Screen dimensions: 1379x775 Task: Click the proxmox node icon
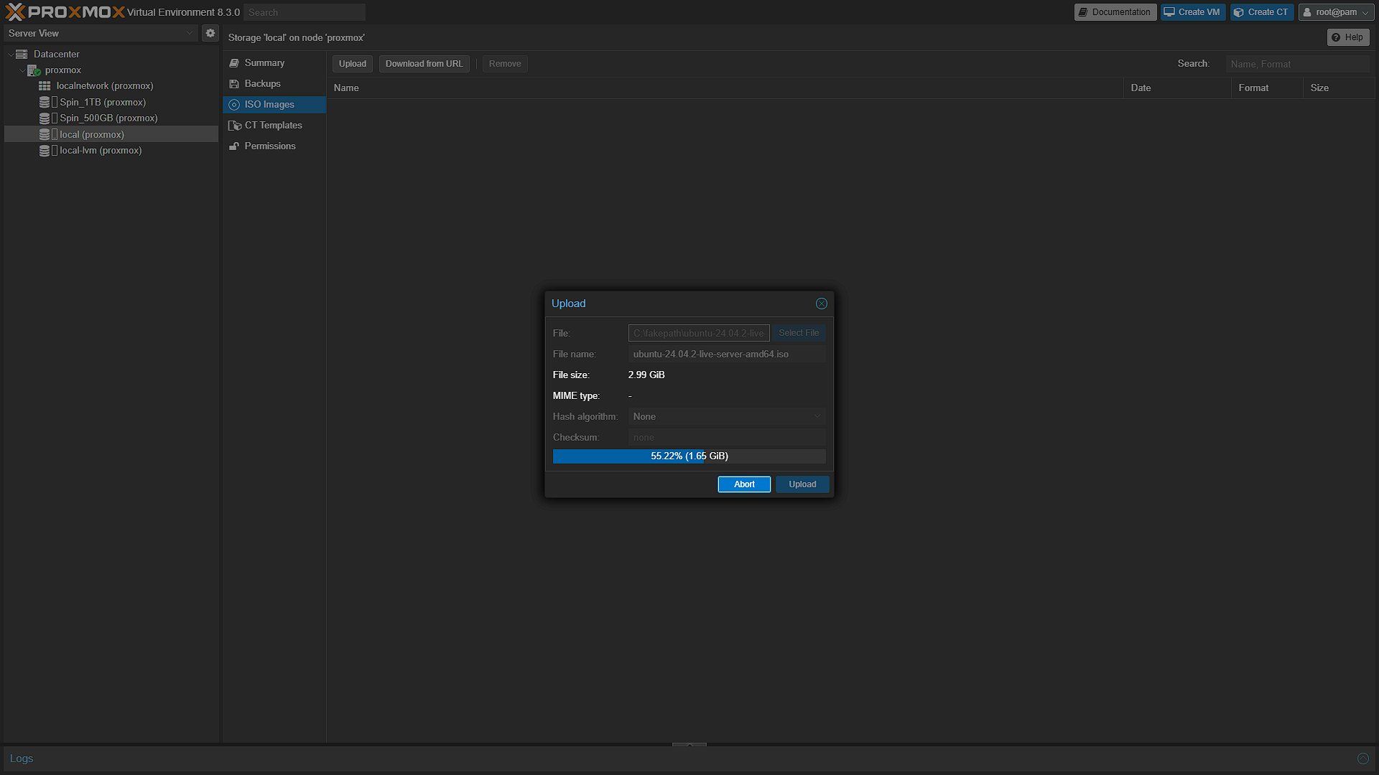pyautogui.click(x=34, y=70)
